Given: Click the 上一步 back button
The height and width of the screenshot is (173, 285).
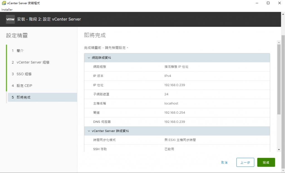Looking at the screenshot, I should click(x=245, y=162).
